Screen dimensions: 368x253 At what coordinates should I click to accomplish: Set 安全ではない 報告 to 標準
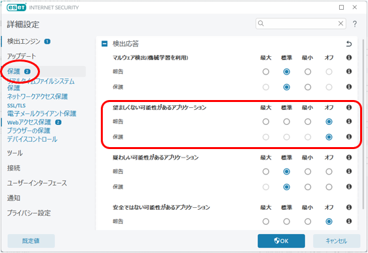(287, 222)
